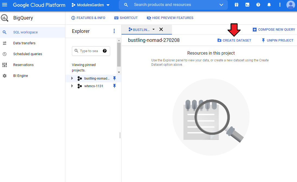This screenshot has height=182, width=297.
Task: Open the notifications bell
Action: 269,5
